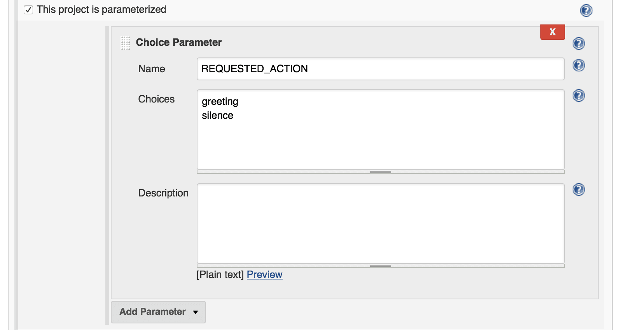Click the [Plain text] label

(220, 274)
